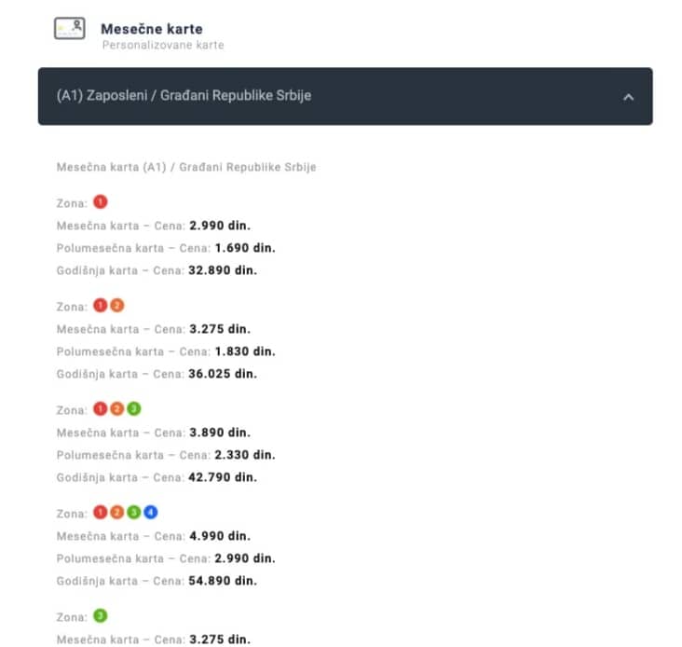This screenshot has width=682, height=647.
Task: Collapse the (A1) Zaposleni section using the chevron
Action: pyautogui.click(x=628, y=97)
